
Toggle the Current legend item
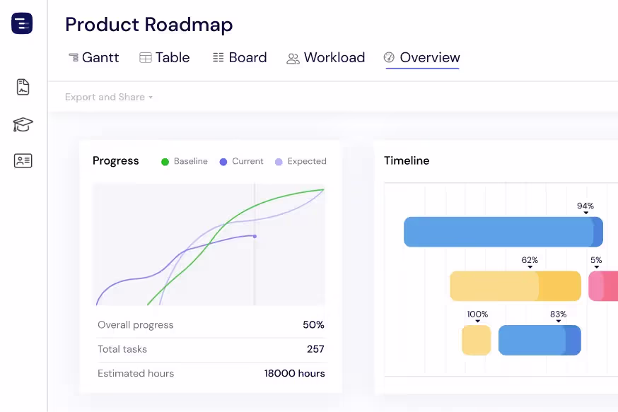[x=241, y=161]
